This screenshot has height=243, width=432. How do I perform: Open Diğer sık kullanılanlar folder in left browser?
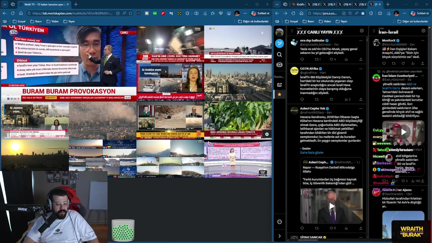tap(253, 21)
